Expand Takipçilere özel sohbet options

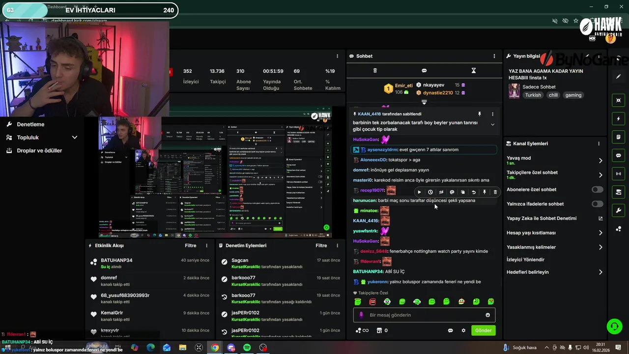coord(600,175)
